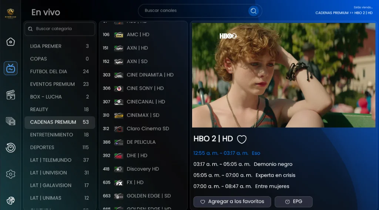Select the LIGA PREMIER category
The width and height of the screenshot is (379, 210).
60,46
